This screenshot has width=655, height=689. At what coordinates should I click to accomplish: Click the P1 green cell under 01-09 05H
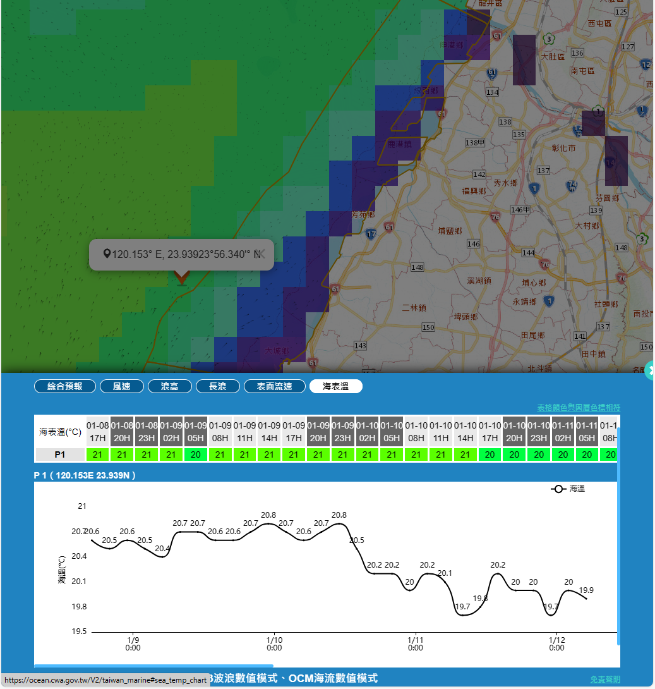tap(196, 454)
